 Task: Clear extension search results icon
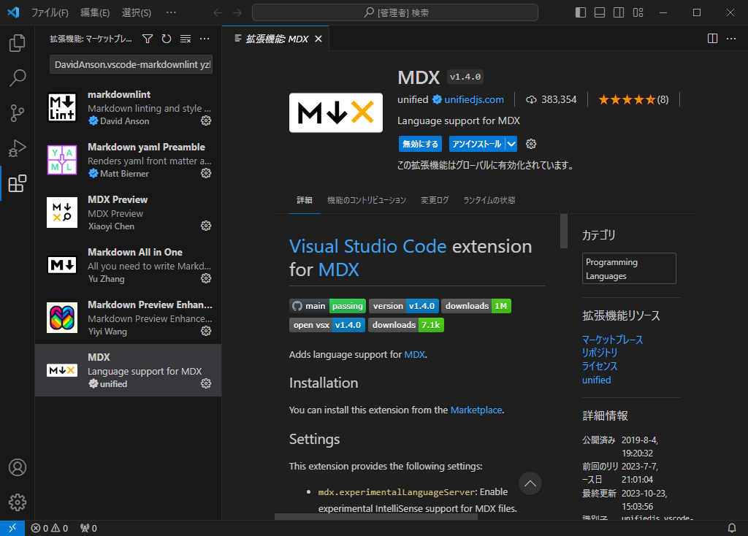(186, 39)
